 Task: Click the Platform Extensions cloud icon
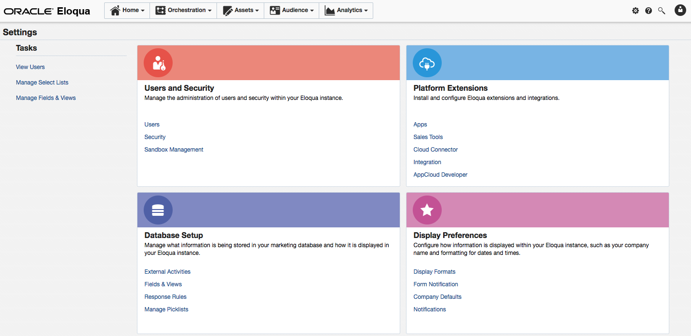point(427,62)
